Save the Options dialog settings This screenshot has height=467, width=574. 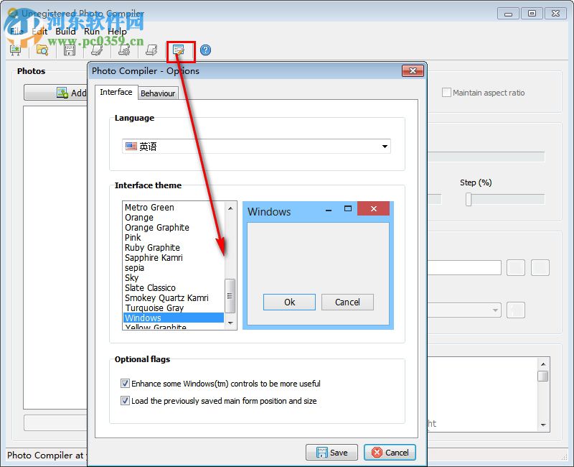click(x=331, y=453)
